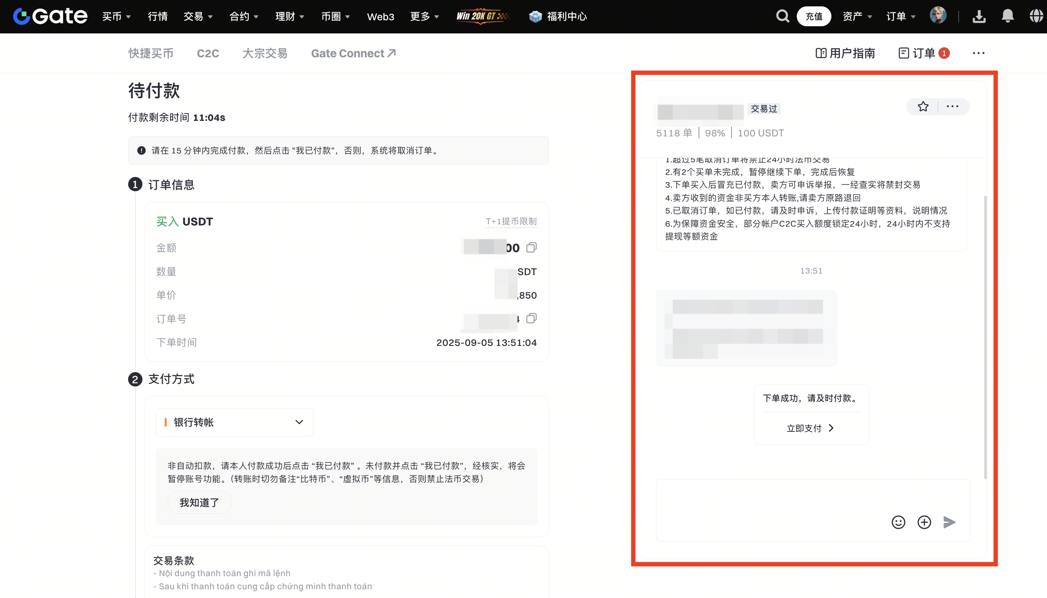Open the 资产 dropdown in header
The width and height of the screenshot is (1047, 598).
(x=857, y=16)
